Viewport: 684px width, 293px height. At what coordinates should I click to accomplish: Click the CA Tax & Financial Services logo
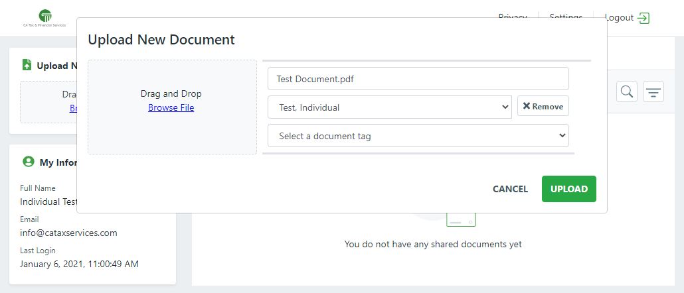pos(44,19)
